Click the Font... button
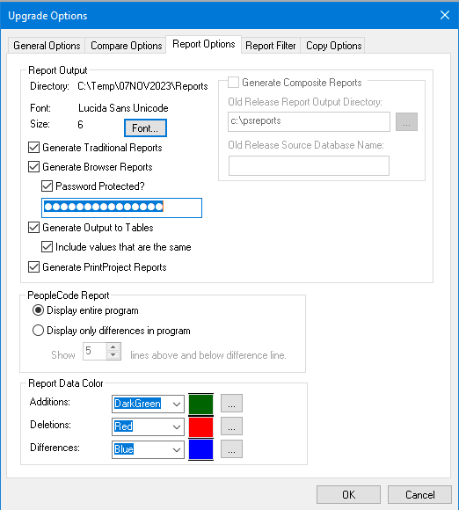459x510 pixels. point(145,127)
